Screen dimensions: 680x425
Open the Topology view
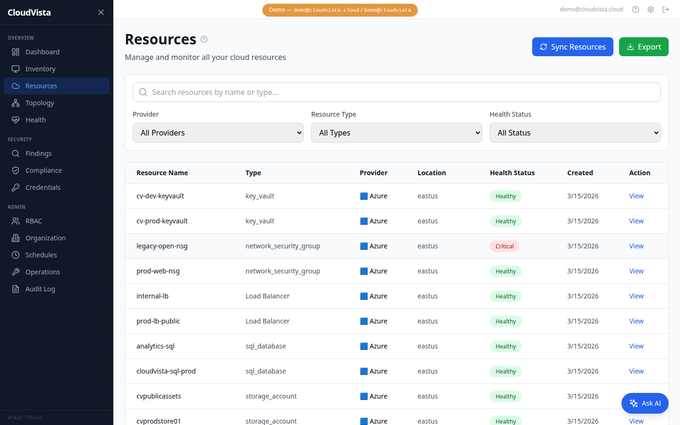click(16, 102)
